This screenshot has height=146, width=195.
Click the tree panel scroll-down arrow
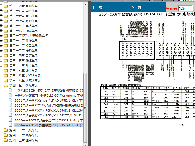click(x=86, y=145)
